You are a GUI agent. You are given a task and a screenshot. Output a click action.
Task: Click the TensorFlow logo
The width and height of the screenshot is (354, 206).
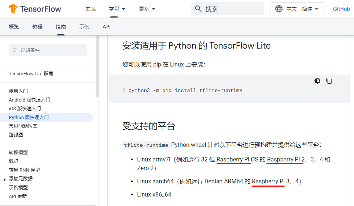pos(35,9)
